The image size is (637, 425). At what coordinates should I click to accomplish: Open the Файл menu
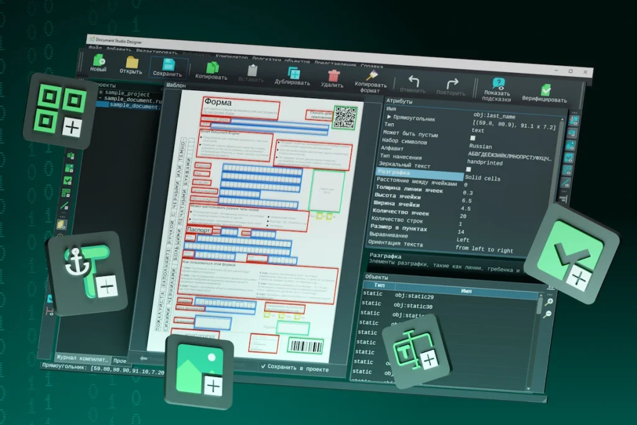click(95, 48)
